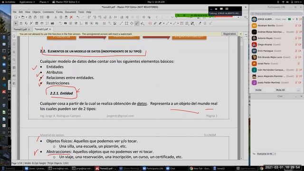Open chat recipient Everyone dropdown

[x=266, y=154]
